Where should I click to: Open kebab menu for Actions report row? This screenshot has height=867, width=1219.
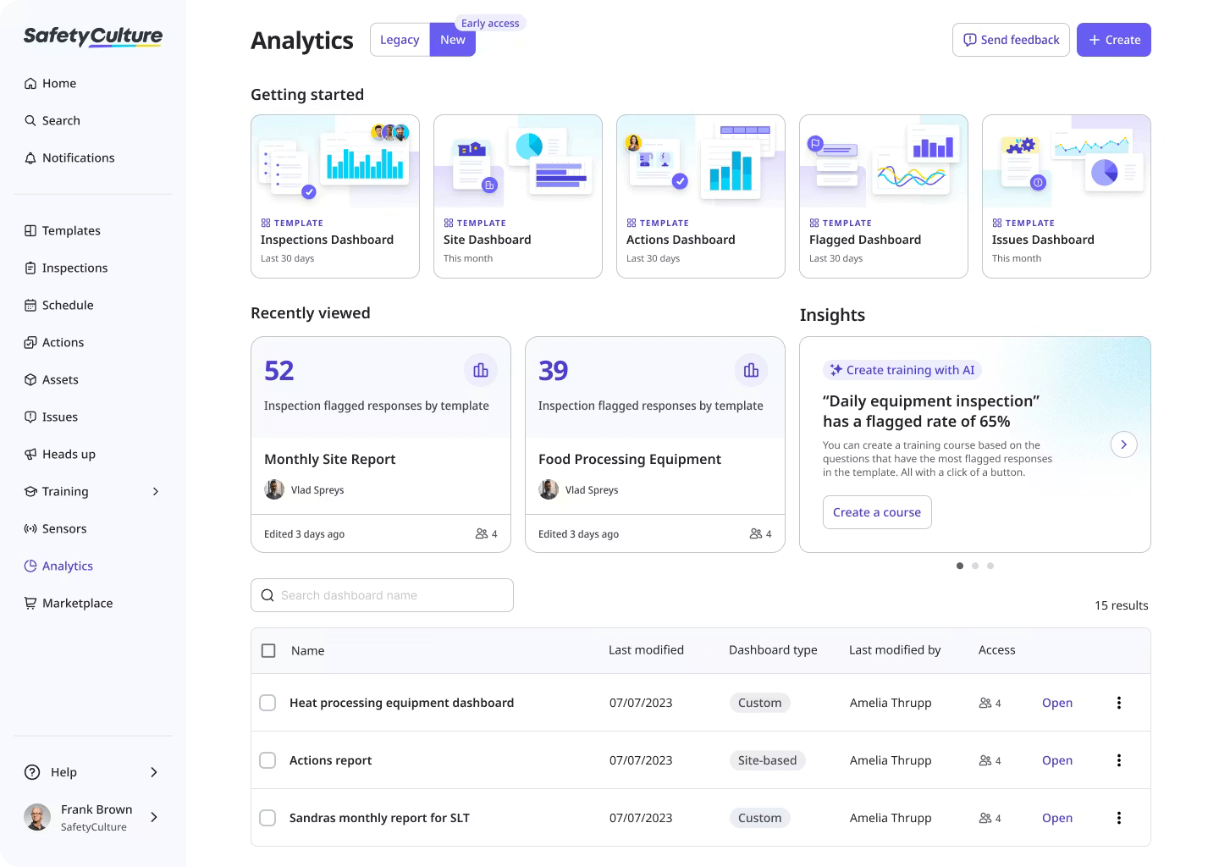pyautogui.click(x=1119, y=760)
